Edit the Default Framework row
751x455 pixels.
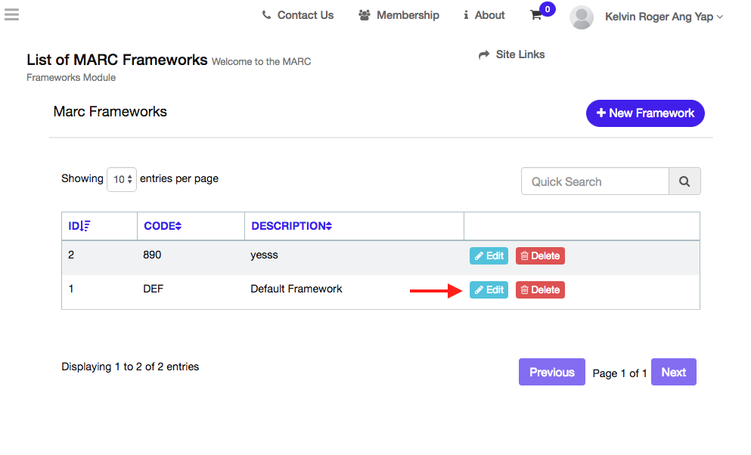(x=489, y=290)
